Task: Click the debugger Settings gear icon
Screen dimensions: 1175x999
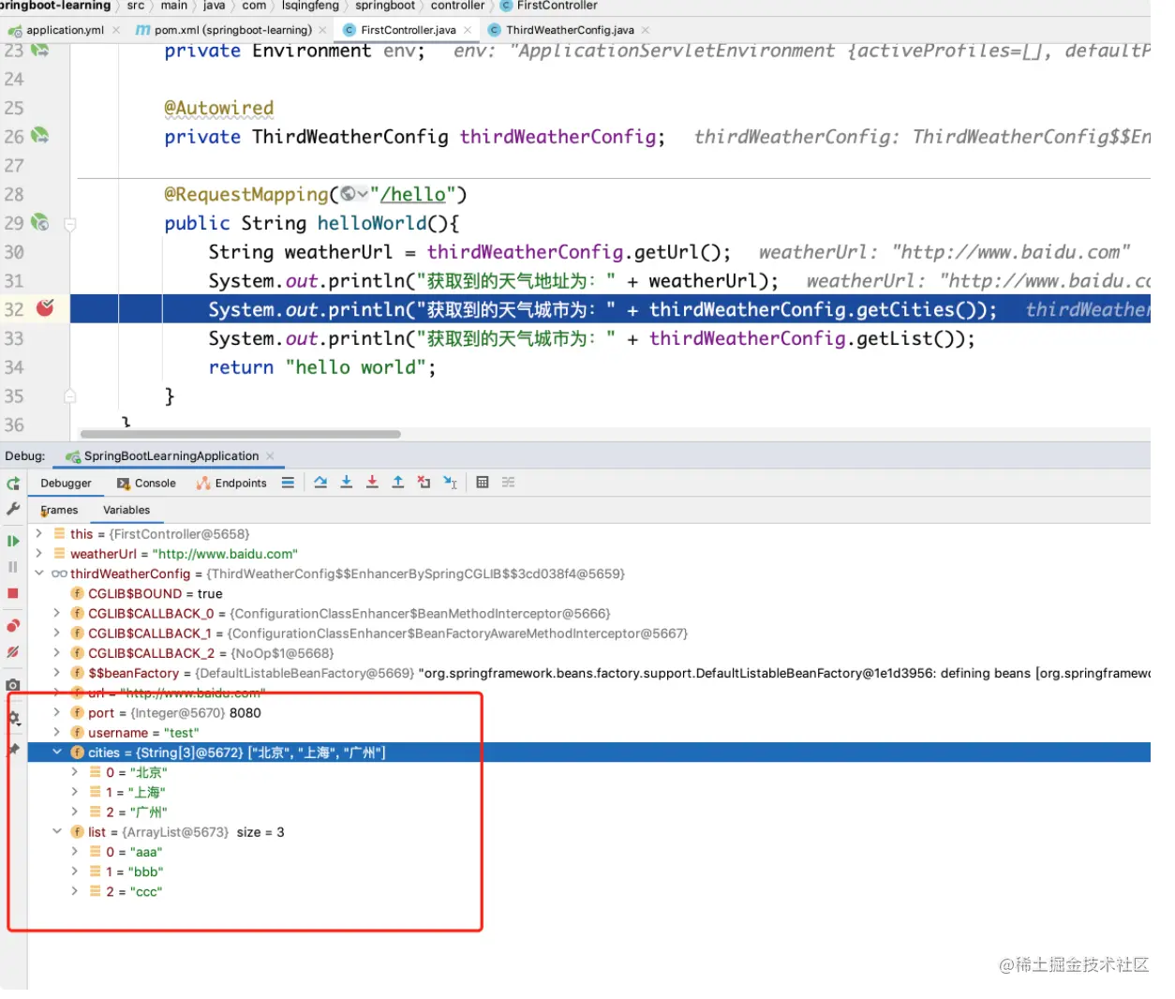Action: (13, 718)
